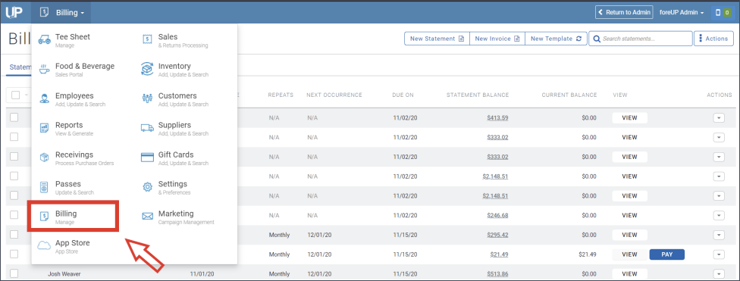This screenshot has height=281, width=740.
Task: Select the Marketing envelope icon
Action: (147, 217)
